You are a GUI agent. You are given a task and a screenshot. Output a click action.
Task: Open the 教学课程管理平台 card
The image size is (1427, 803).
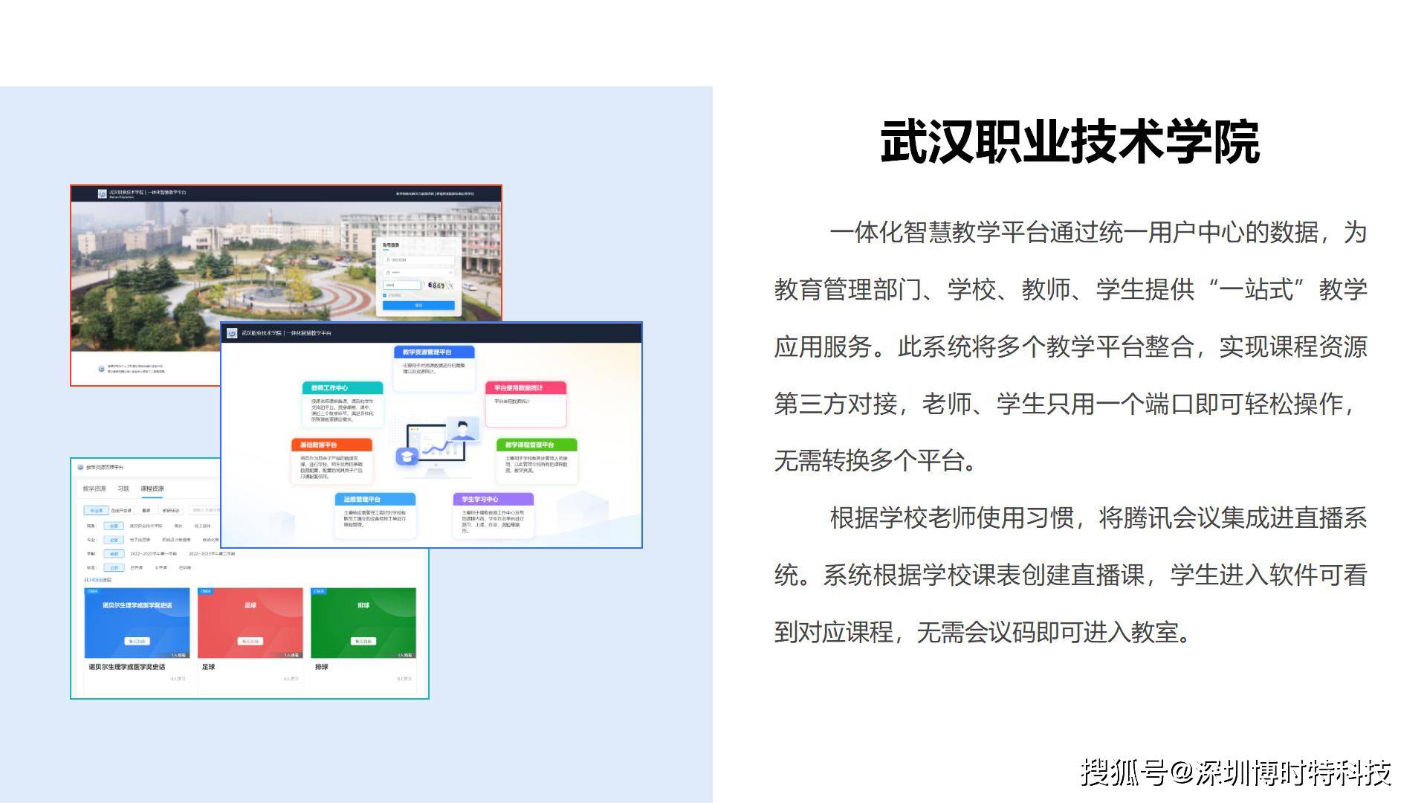tap(537, 461)
